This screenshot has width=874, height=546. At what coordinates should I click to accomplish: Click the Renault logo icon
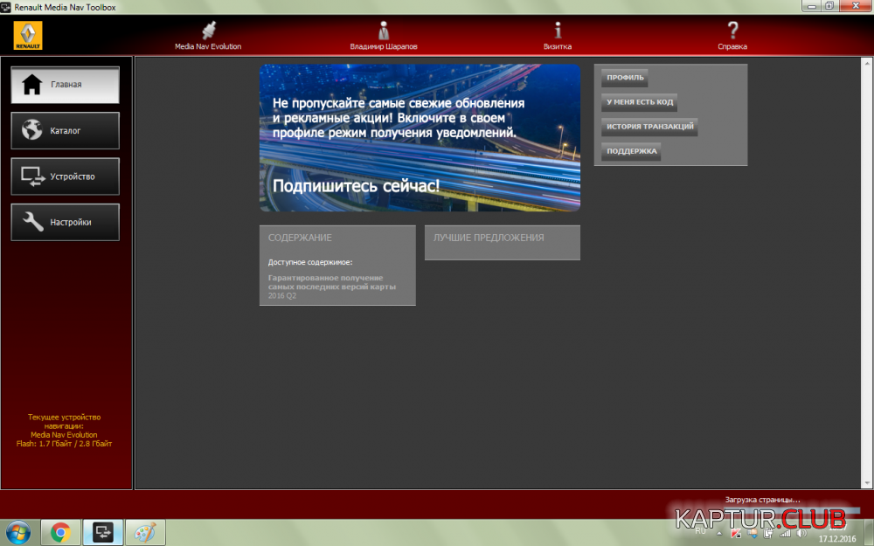click(27, 36)
